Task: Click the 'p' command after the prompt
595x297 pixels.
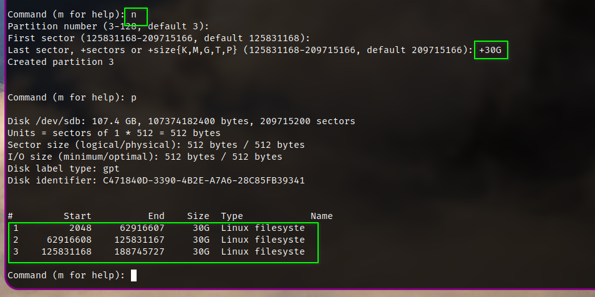Action: click(133, 97)
